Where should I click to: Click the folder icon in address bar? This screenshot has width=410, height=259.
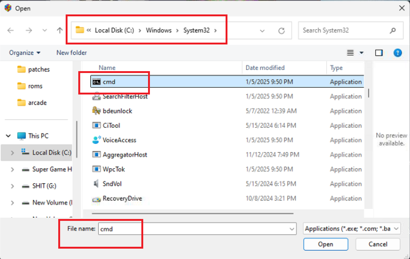(x=80, y=30)
